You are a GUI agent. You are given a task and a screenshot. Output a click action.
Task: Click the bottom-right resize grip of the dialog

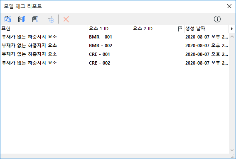[233, 156]
